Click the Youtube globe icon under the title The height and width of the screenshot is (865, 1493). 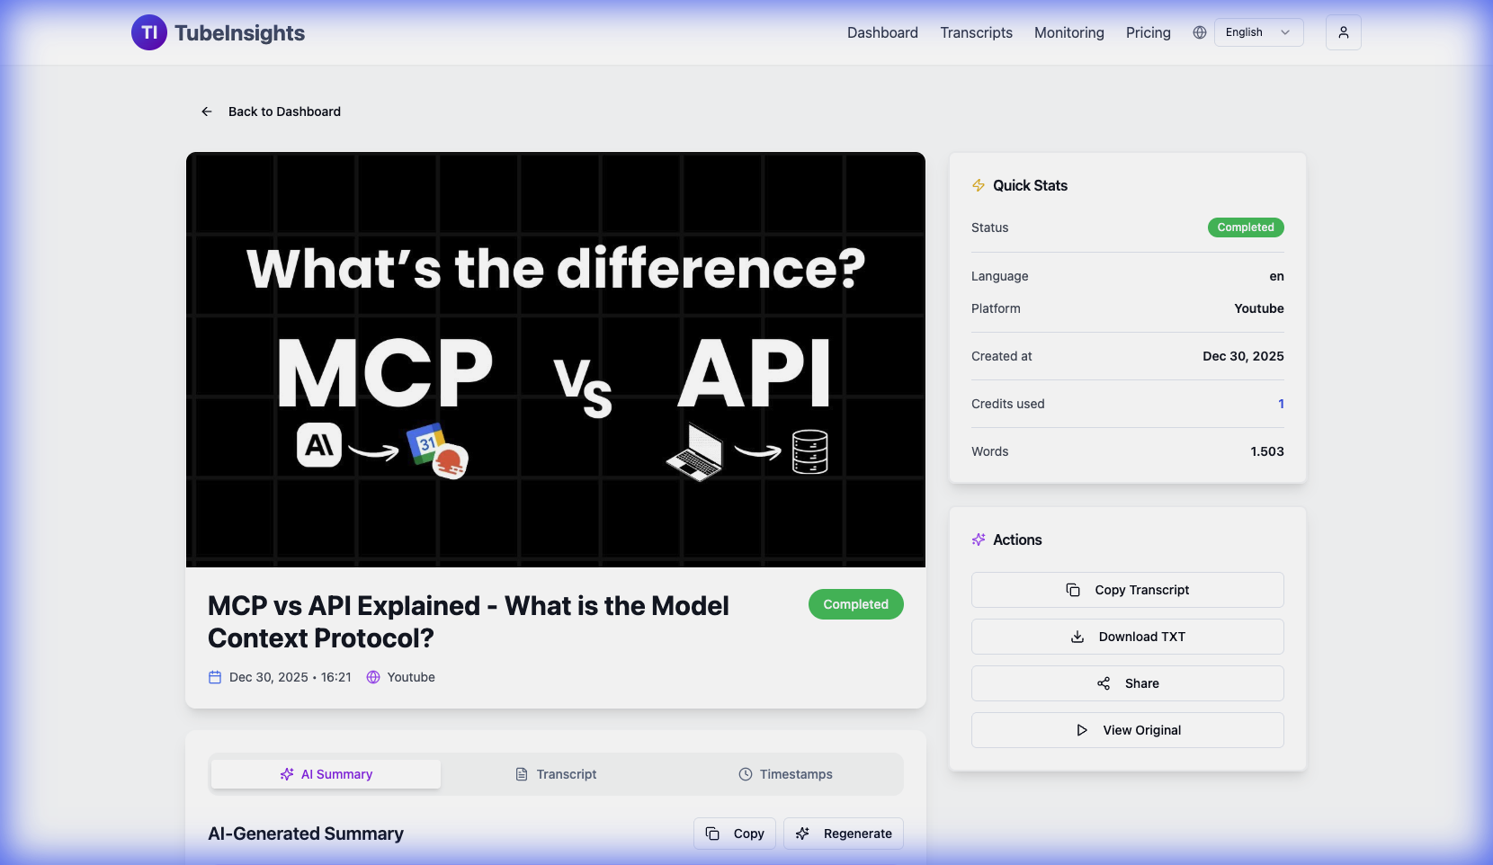pos(371,677)
